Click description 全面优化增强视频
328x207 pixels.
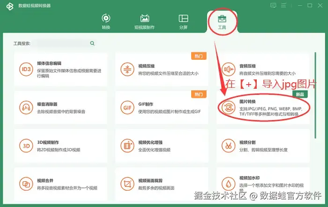tap(154, 150)
